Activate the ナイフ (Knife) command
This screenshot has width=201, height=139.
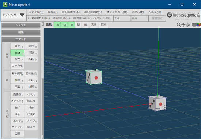coord(31,121)
